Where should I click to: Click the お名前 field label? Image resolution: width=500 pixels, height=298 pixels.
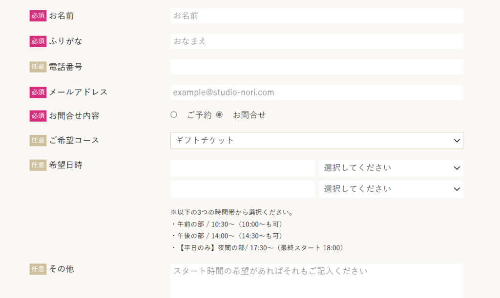[x=62, y=16]
